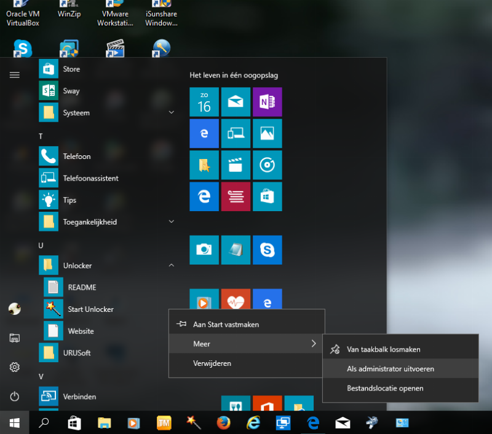Open the Groove Music tile
Screen dimensions: 492x434
pos(267,165)
